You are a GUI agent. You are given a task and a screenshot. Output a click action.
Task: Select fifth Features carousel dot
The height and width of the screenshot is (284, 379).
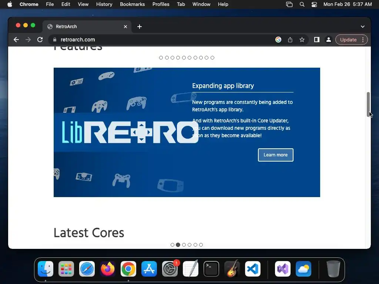coord(184,58)
